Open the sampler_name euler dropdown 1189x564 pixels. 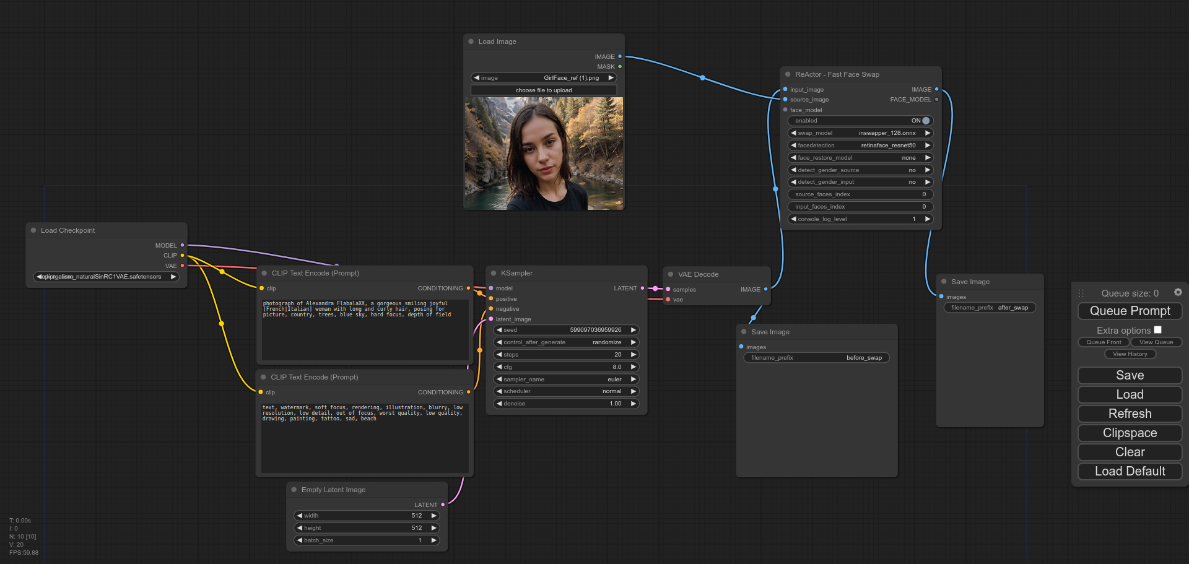tap(566, 380)
